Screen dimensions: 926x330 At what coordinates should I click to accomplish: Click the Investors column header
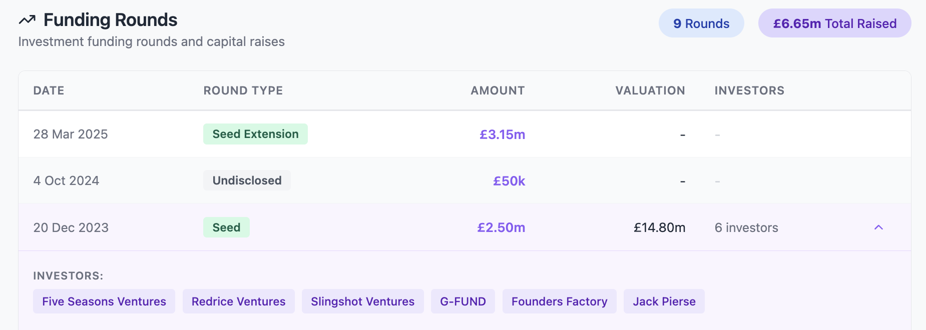click(749, 90)
